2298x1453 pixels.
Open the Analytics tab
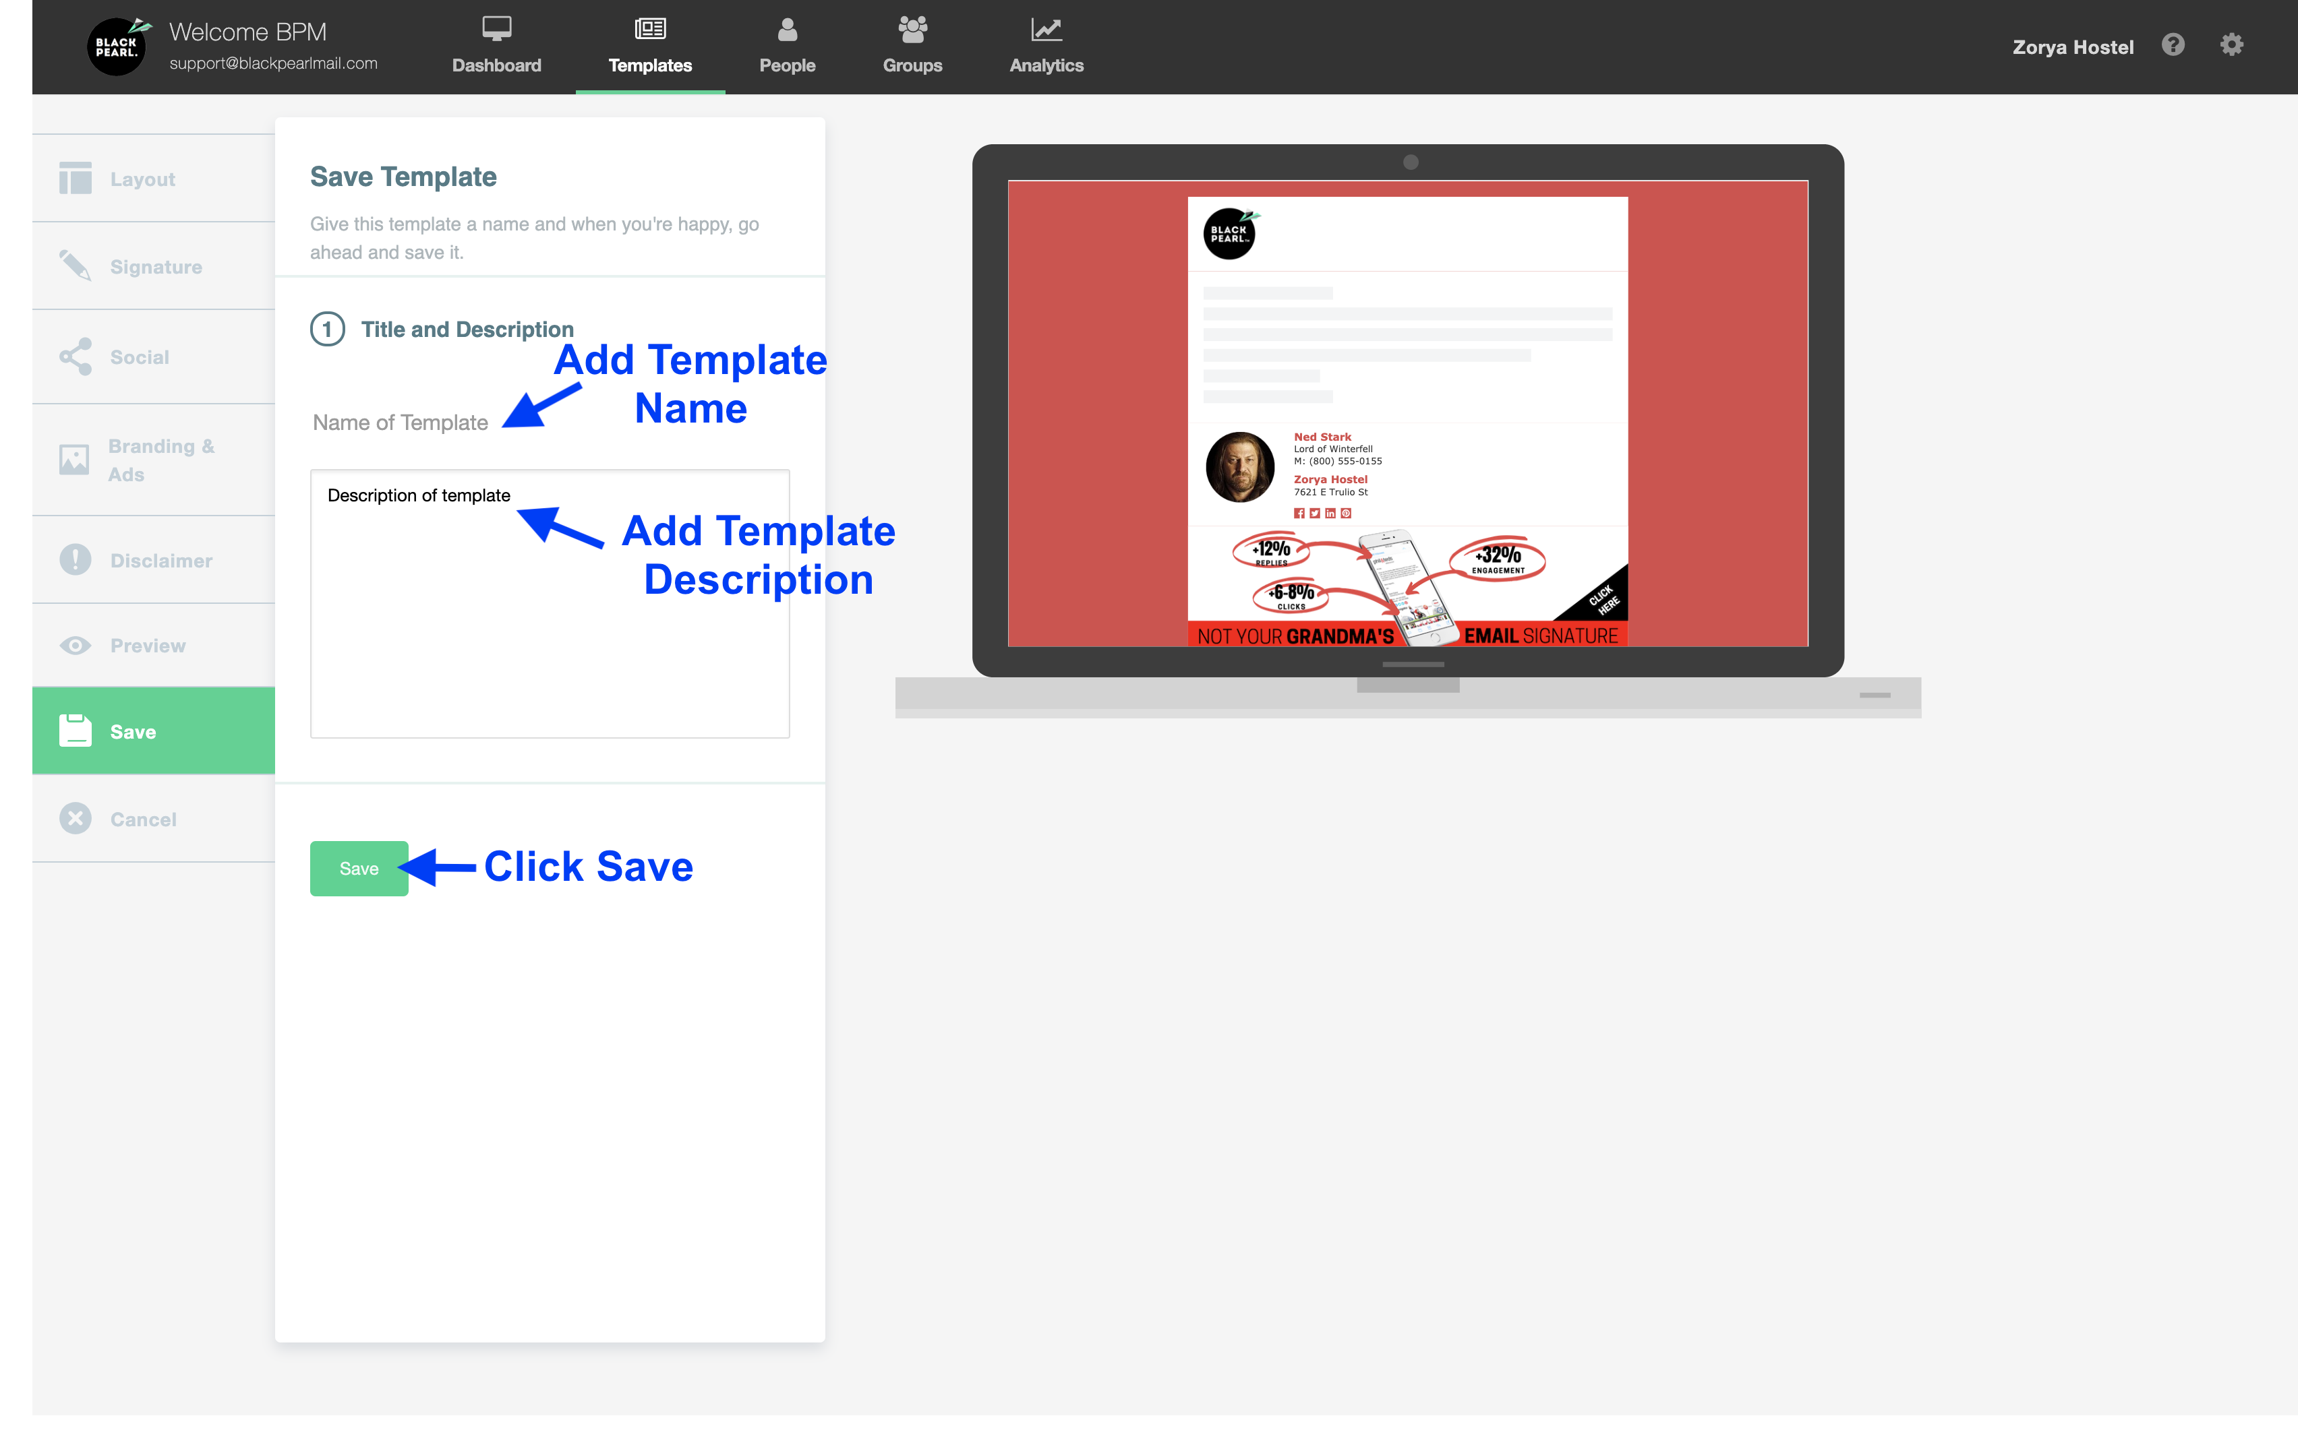tap(1046, 46)
